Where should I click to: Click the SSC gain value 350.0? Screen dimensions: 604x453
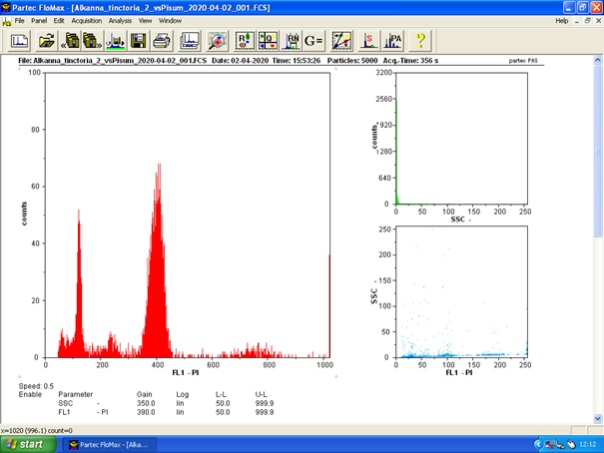(x=146, y=403)
